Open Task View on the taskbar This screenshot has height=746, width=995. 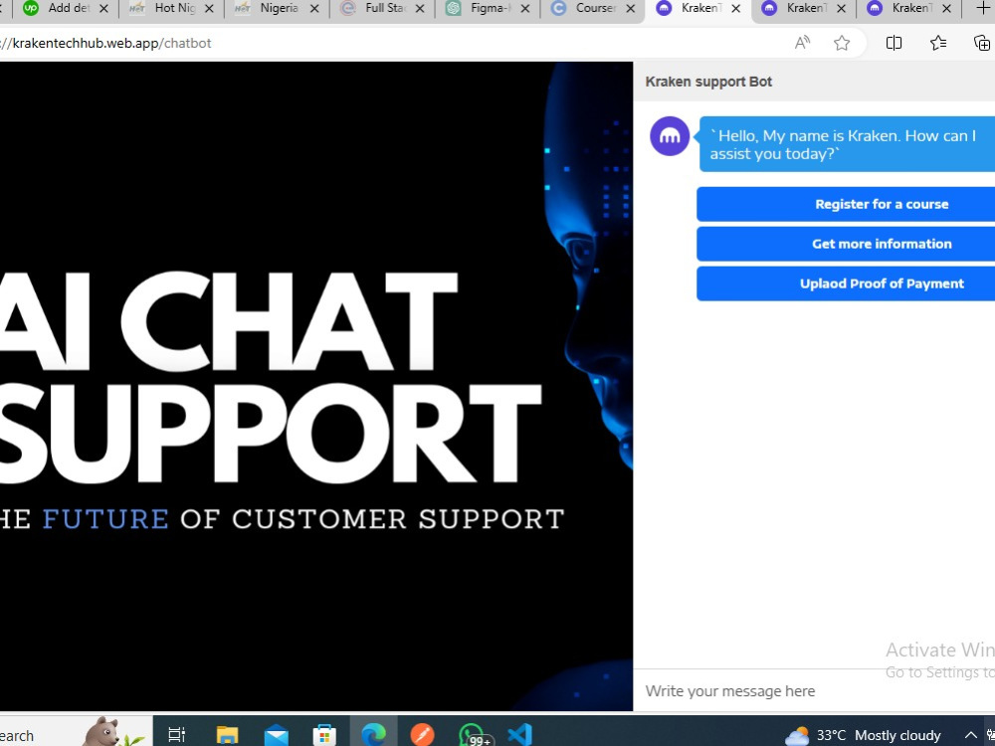[x=176, y=735]
